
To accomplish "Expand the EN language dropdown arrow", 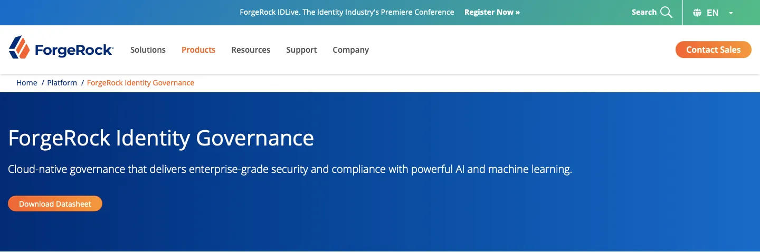I will [731, 13].
